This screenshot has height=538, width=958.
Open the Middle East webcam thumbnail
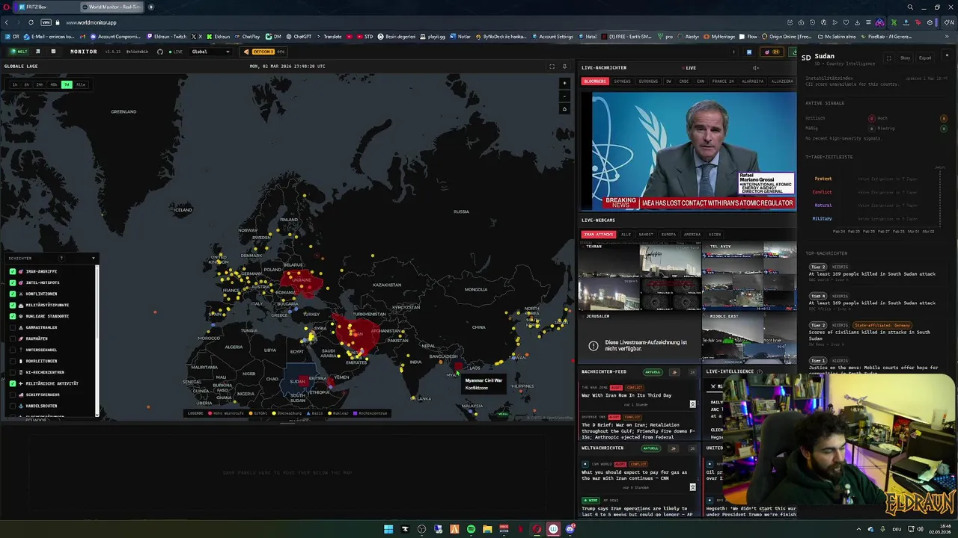coord(749,338)
